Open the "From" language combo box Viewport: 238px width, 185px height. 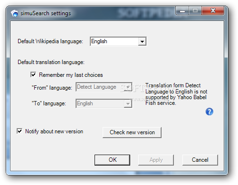(104, 87)
